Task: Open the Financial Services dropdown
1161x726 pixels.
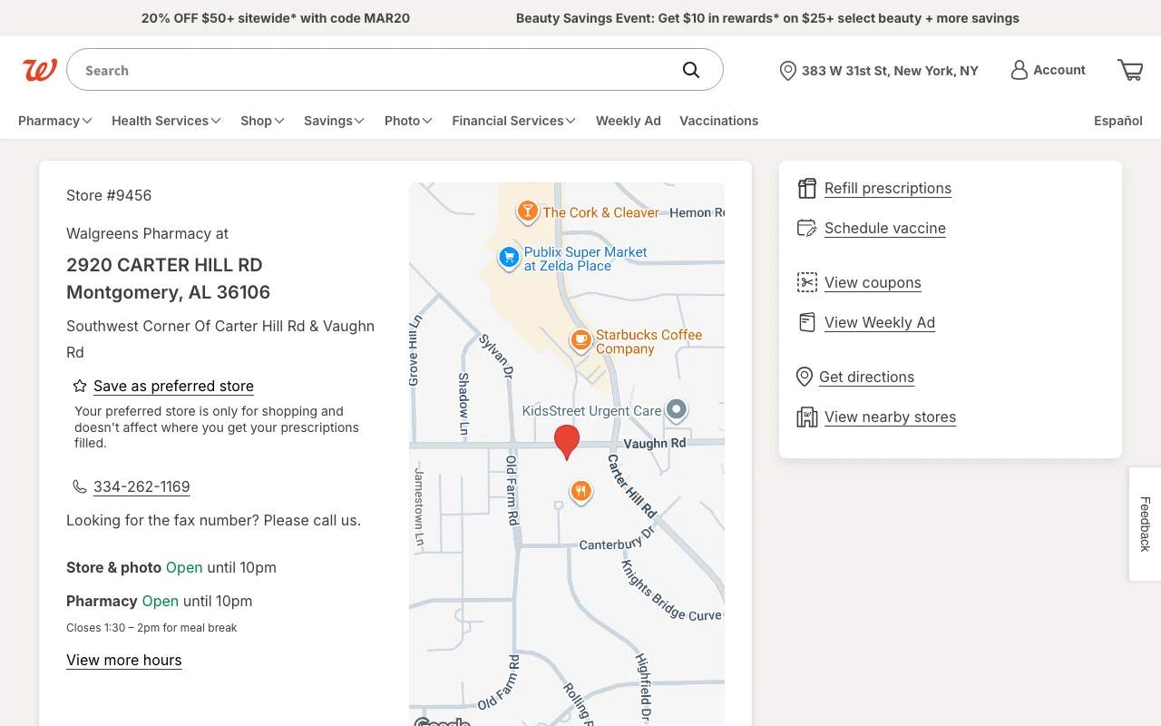Action: tap(513, 121)
